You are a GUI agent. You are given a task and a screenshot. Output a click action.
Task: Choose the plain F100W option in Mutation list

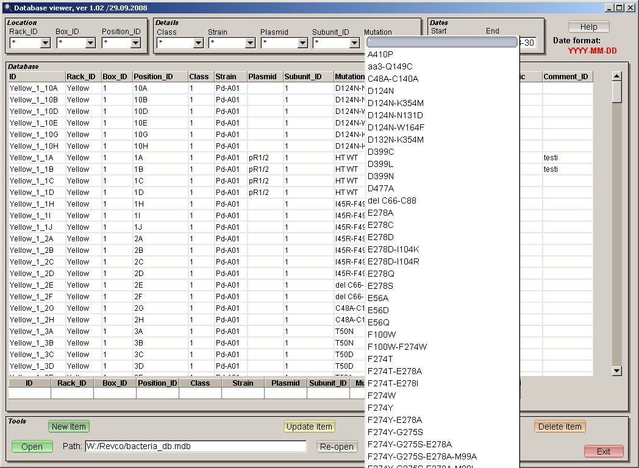[442, 335]
